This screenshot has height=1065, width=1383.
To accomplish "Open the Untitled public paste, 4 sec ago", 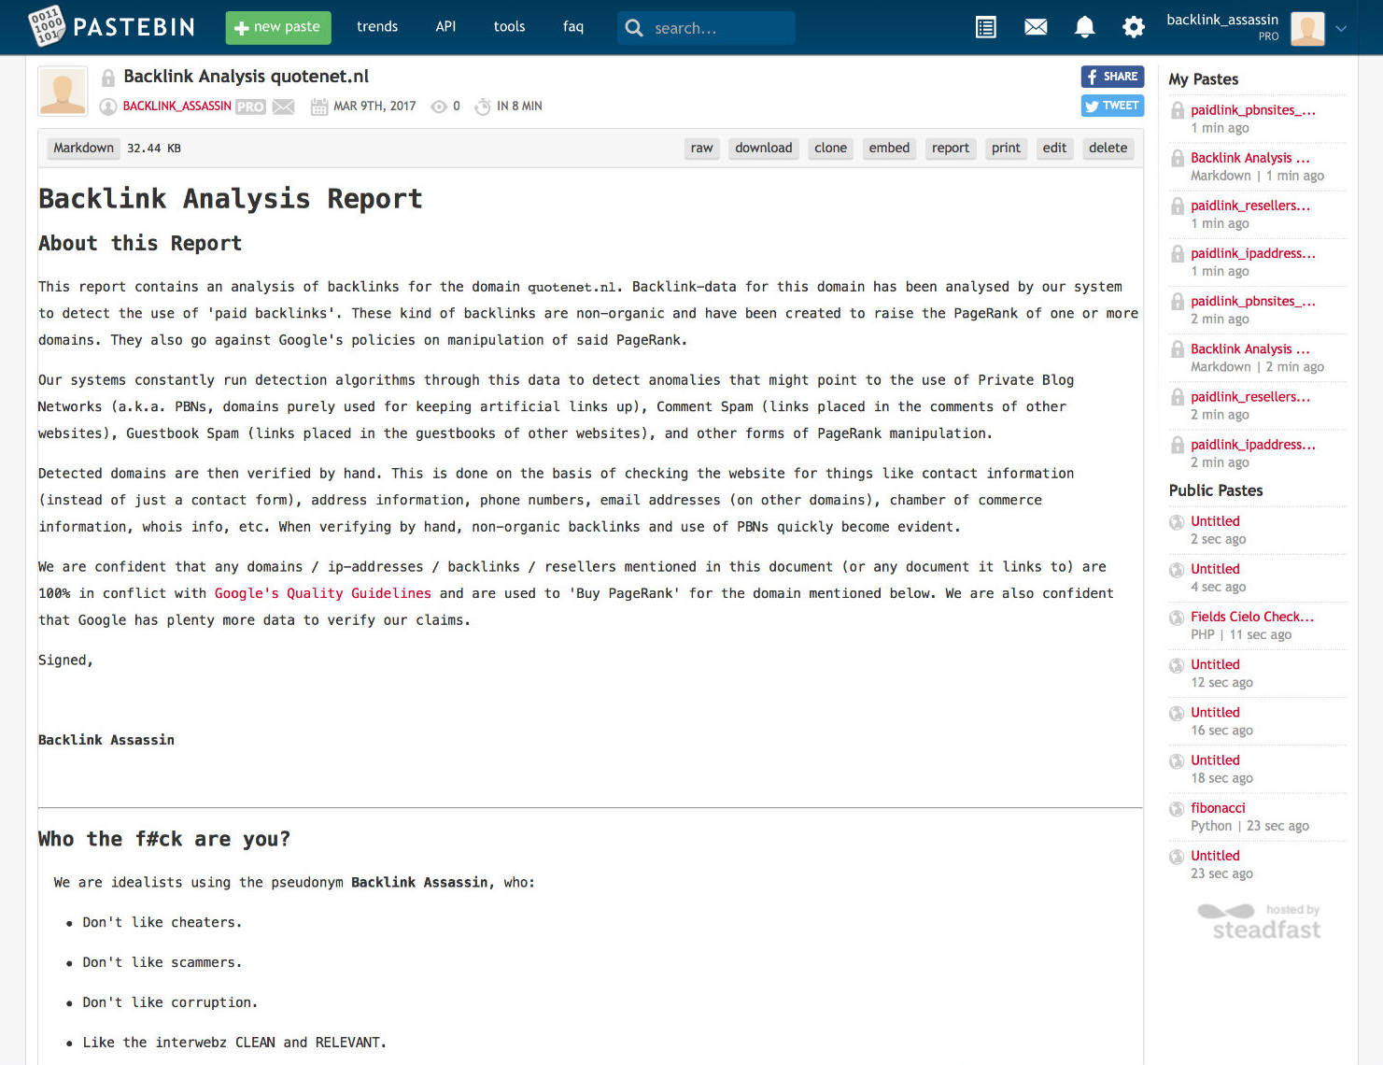I will [x=1215, y=569].
